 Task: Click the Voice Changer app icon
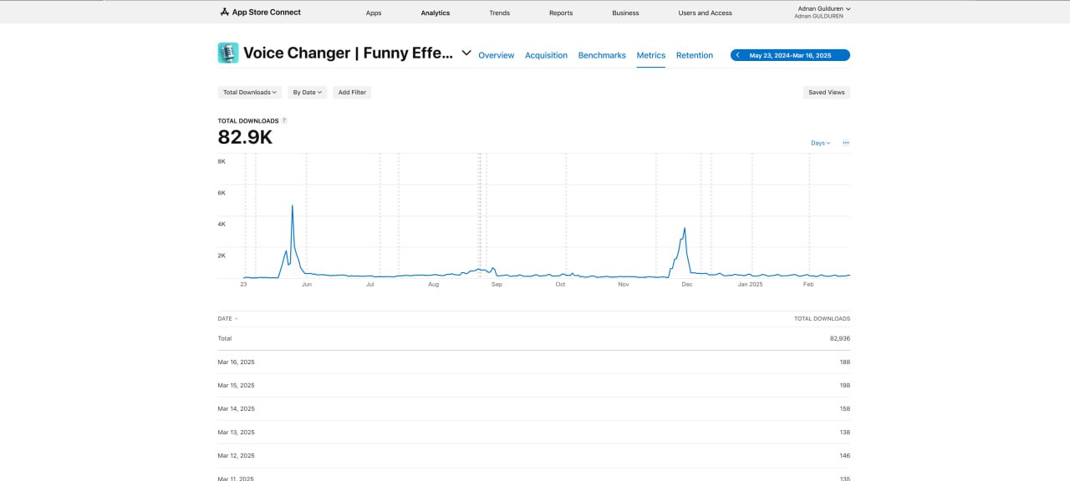point(227,53)
